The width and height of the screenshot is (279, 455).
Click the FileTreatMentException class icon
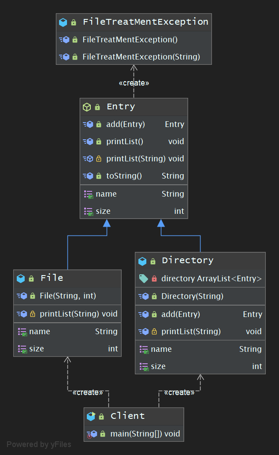click(x=63, y=22)
